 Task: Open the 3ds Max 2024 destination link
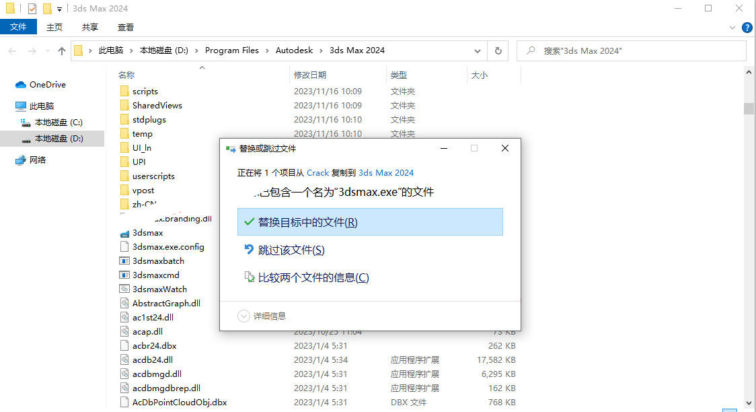pos(386,173)
